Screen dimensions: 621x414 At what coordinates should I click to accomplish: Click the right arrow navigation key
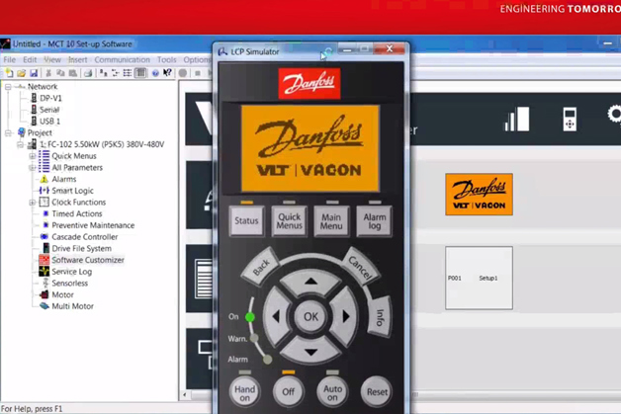(346, 317)
